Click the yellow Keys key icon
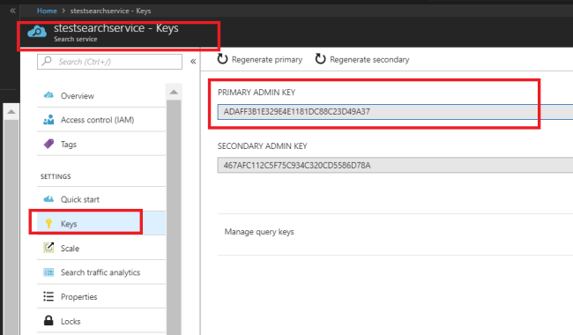 pyautogui.click(x=48, y=224)
